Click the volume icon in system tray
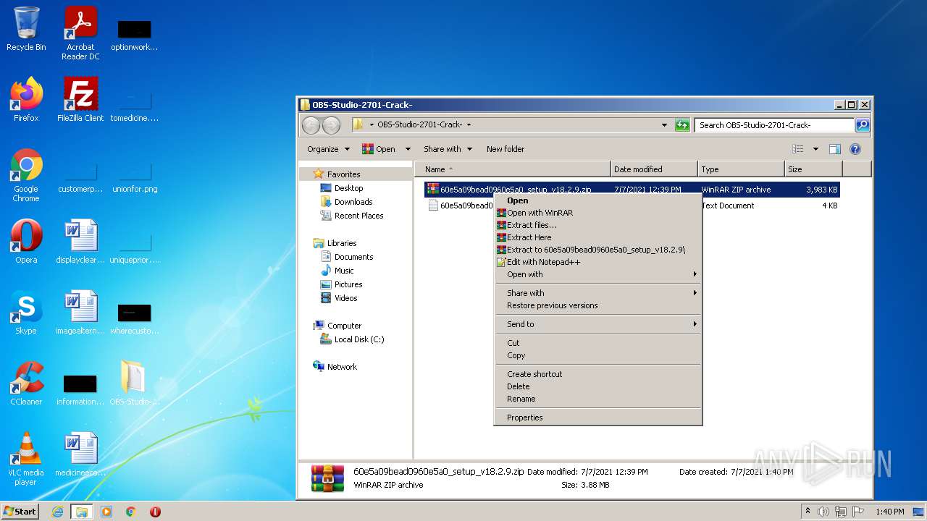Screen dimensions: 927x521 tap(823, 512)
